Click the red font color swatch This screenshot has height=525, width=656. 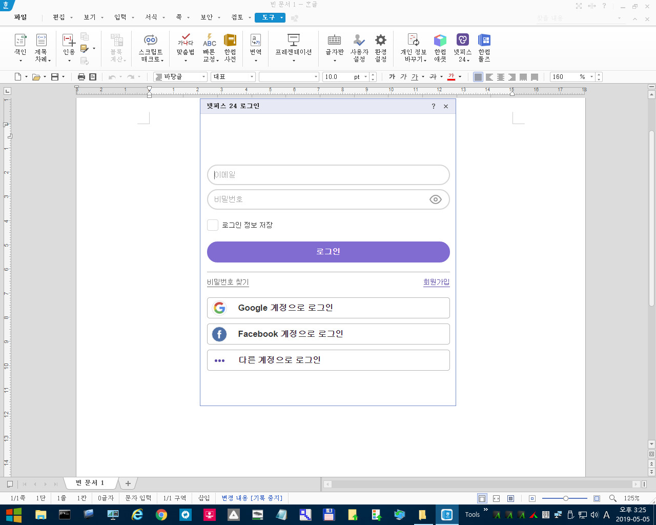pos(451,77)
